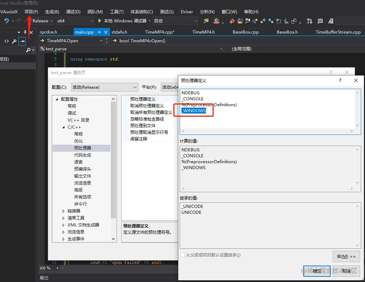
Task: Open the 100% zoom level control
Action: [49, 268]
